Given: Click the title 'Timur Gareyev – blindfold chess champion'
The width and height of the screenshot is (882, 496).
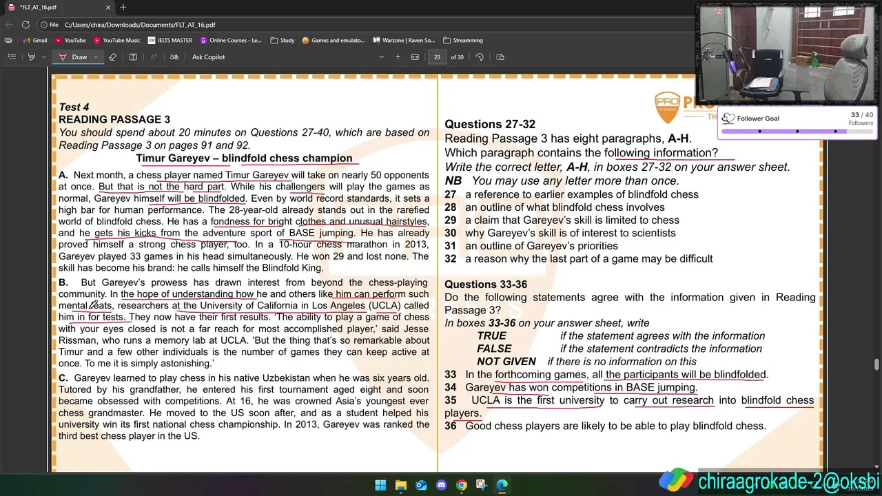Looking at the screenshot, I should click(244, 158).
